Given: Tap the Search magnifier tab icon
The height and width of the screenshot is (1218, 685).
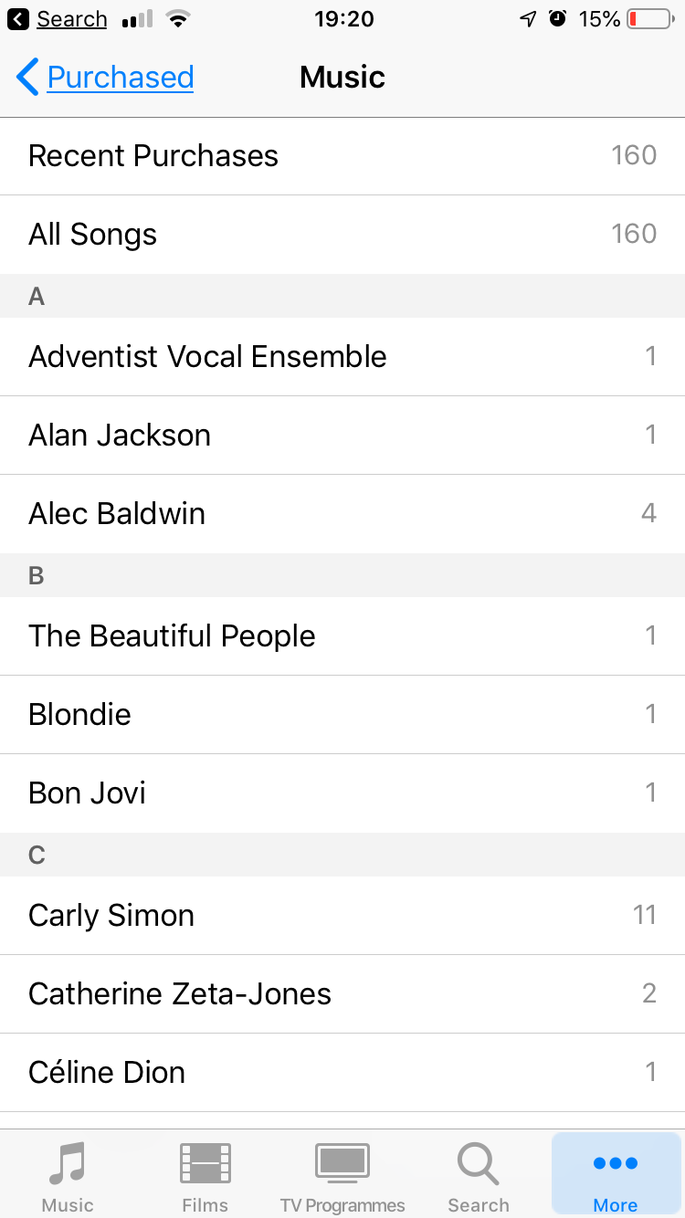Looking at the screenshot, I should 479,1164.
